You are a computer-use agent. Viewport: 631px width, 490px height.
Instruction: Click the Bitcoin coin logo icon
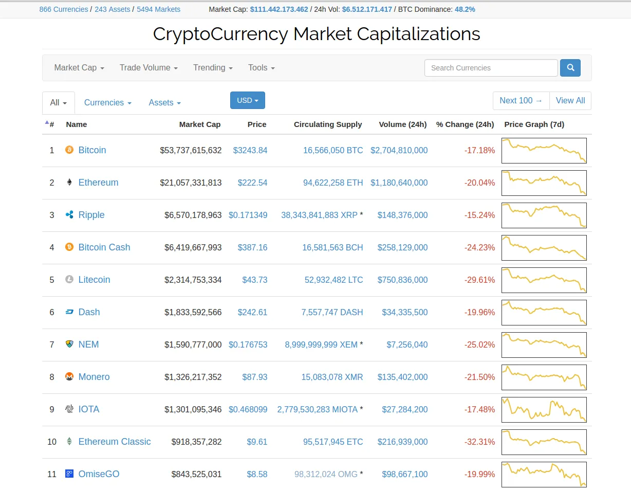pos(69,150)
